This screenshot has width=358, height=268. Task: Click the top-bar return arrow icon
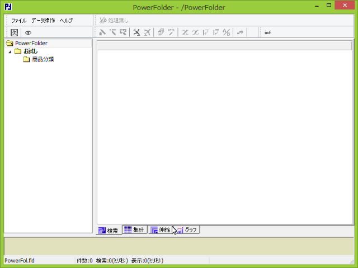click(x=216, y=32)
